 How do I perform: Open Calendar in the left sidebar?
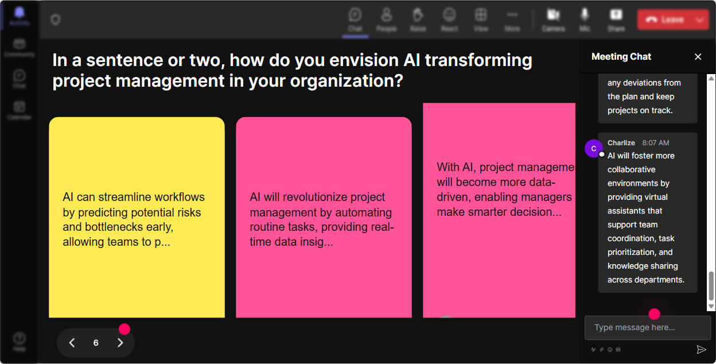point(20,110)
